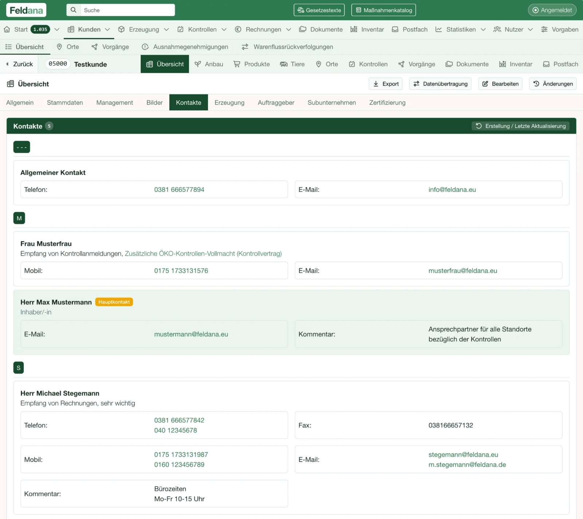
Task: Open the Maßnahmenkatalog
Action: 383,10
